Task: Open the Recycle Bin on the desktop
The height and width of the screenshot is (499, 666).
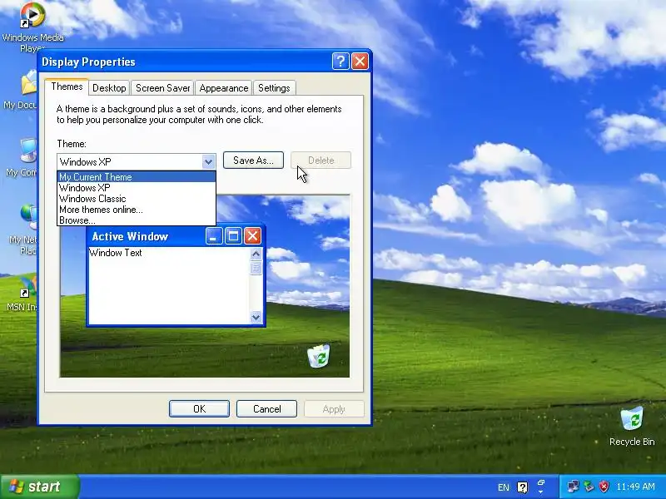Action: pos(632,426)
